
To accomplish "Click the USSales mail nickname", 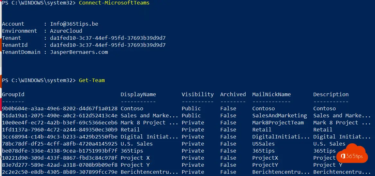I will point(263,144).
